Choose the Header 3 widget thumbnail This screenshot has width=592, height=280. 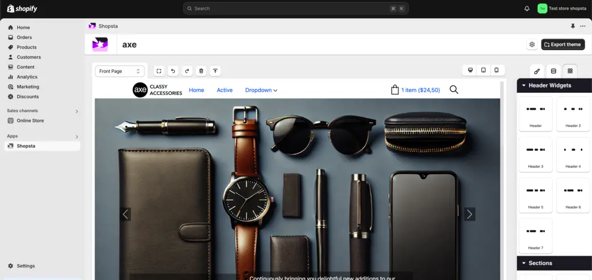click(535, 155)
